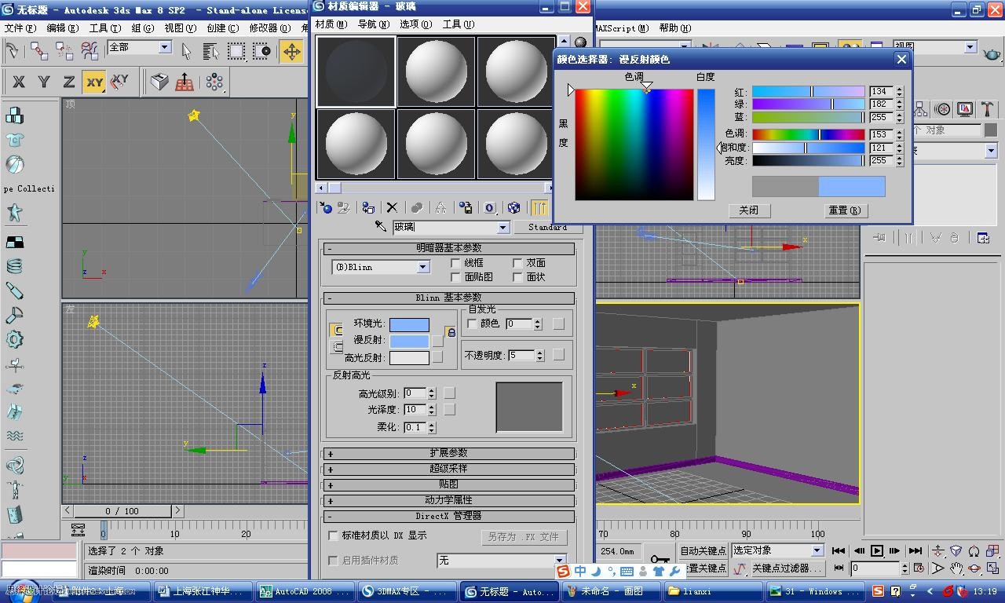Play animation with play button
Viewport: 1005px width, 603px height.
click(x=877, y=550)
